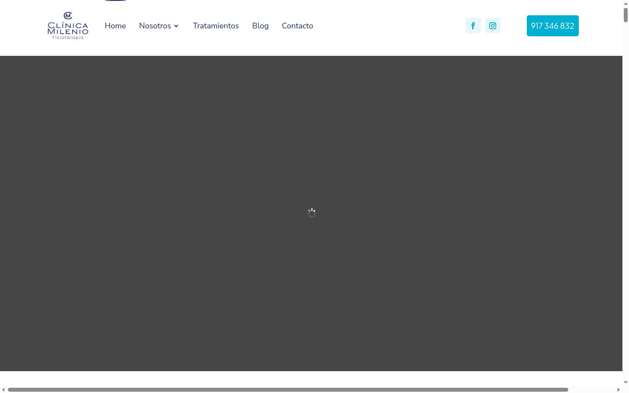This screenshot has height=393, width=629.
Task: Click the scroll left arrow
Action: pos(3,390)
